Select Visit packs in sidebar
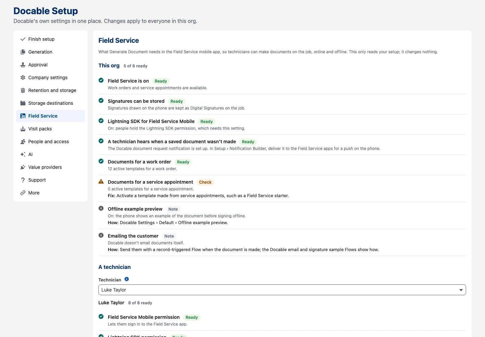 51,129
